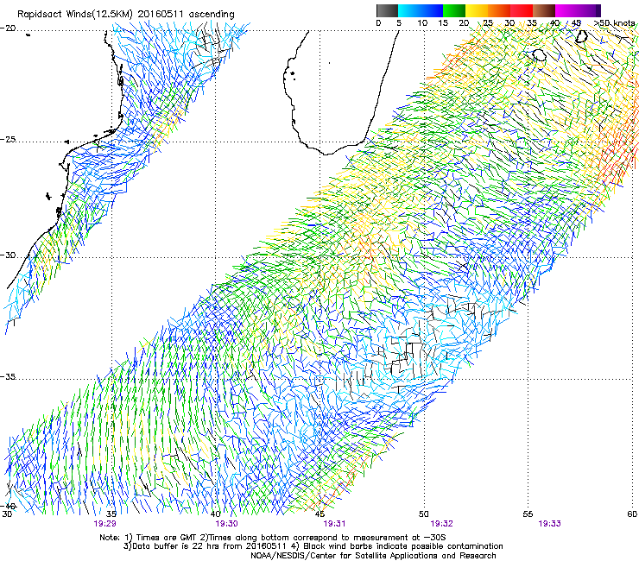Click the -30 latitude axis label
This screenshot has width=639, height=561.
click(8, 255)
